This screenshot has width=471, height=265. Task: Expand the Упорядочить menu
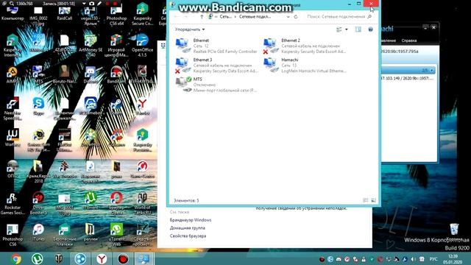190,29
